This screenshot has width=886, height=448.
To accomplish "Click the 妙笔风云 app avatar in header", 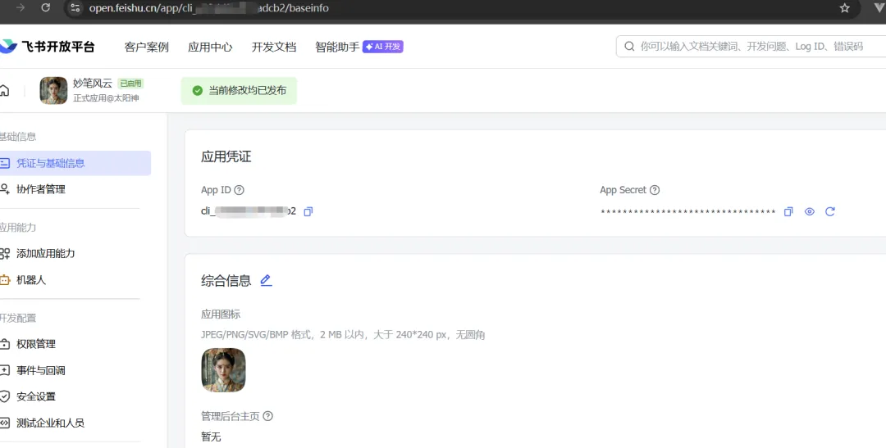I will (53, 90).
